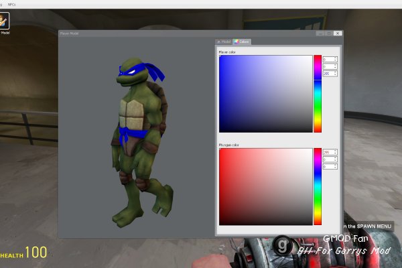Click the Physgun color red value field
402x268 pixels.
click(x=330, y=152)
